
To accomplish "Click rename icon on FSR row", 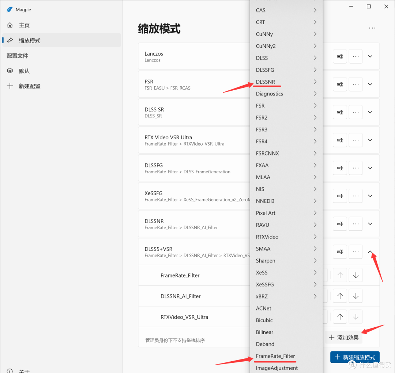I will 340,84.
